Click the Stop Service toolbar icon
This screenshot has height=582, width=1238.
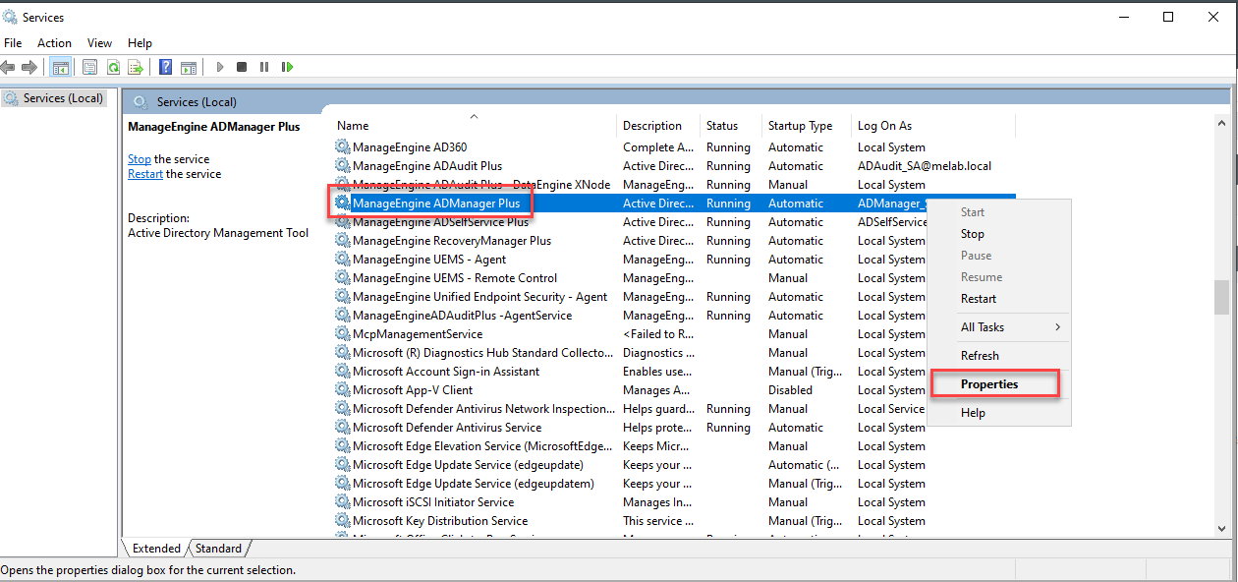[x=242, y=67]
